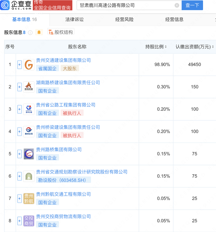Open 贵州路桥集团有限公司 link
This screenshot has width=216, height=232.
tap(59, 150)
